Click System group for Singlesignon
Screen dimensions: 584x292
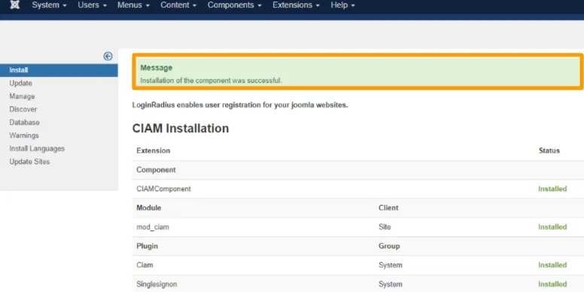coord(391,284)
